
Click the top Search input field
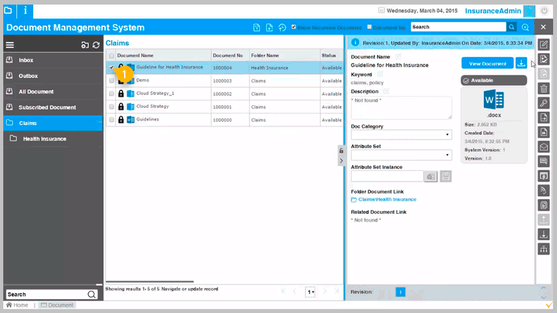[x=458, y=27]
